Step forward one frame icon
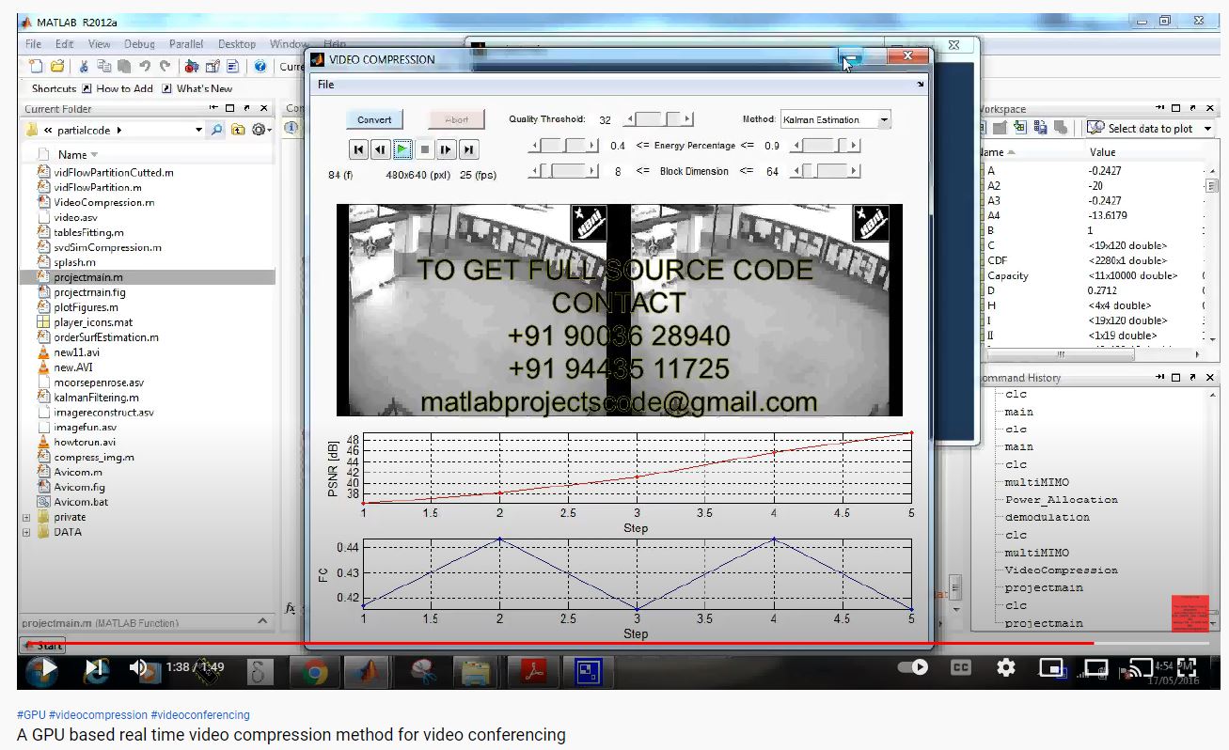1229x750 pixels. click(x=446, y=149)
